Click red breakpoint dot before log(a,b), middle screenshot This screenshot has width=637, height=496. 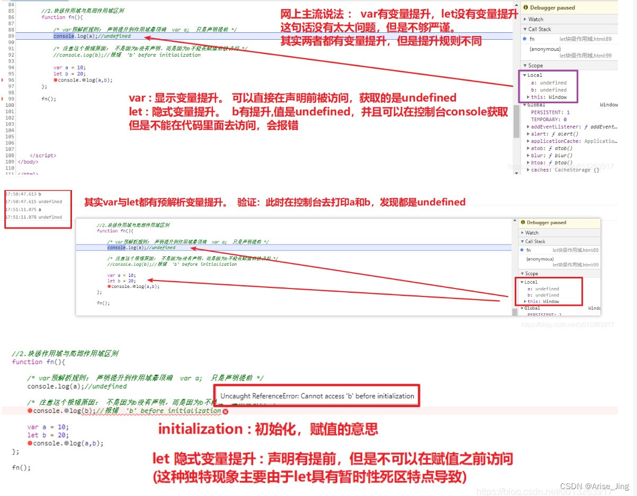pyautogui.click(x=110, y=286)
